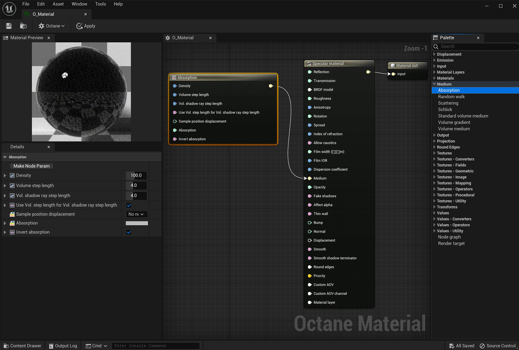Click the Palette panel list icon
519x350 pixels.
(435, 38)
